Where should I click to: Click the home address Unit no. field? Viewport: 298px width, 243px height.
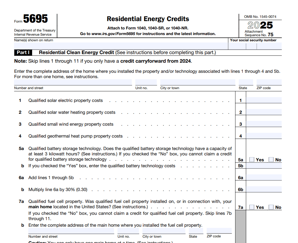146,82
